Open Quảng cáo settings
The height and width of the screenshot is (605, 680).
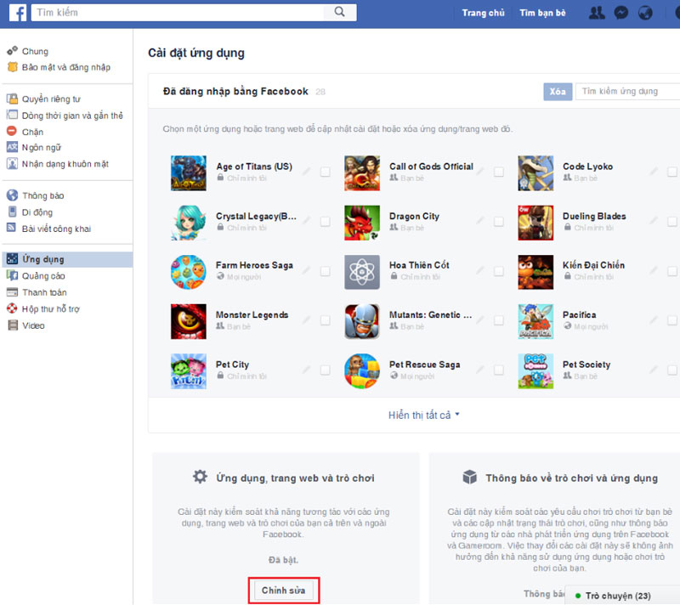click(x=43, y=275)
